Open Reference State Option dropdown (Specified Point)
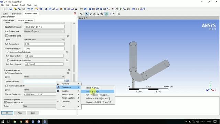 [44, 39]
